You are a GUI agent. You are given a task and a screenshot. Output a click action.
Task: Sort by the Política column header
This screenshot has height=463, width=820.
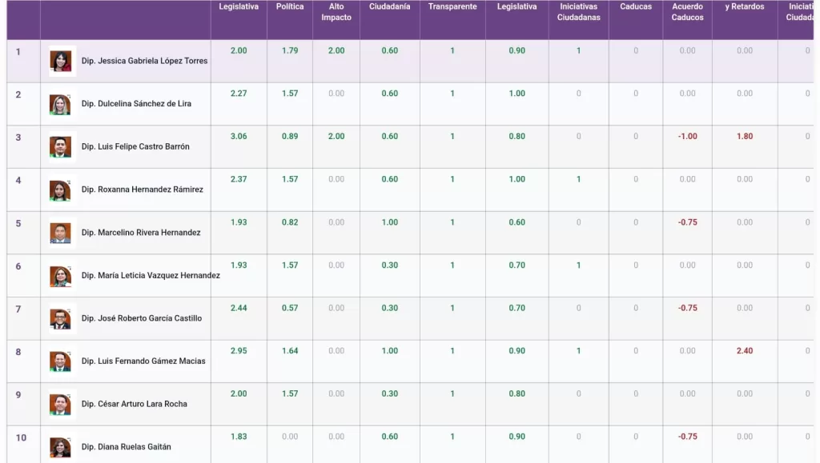pyautogui.click(x=290, y=7)
